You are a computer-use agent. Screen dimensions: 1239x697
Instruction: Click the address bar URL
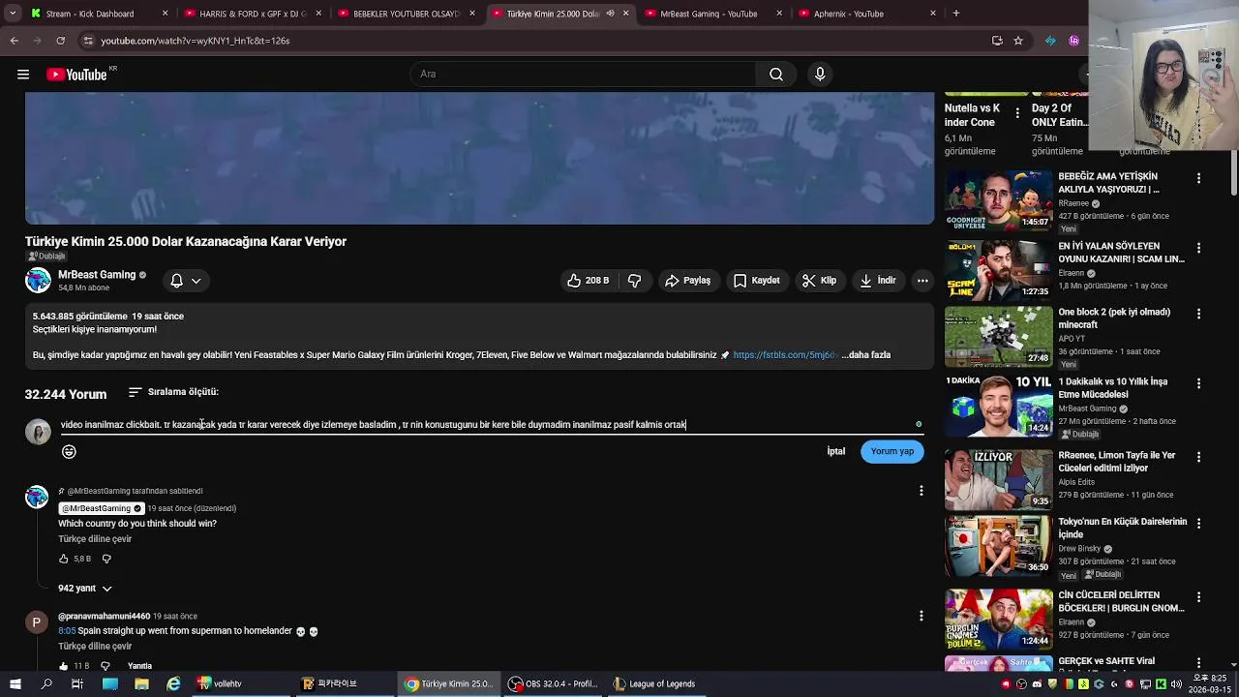(x=196, y=41)
